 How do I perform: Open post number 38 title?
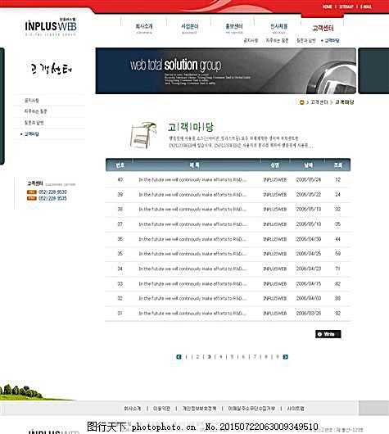point(192,210)
